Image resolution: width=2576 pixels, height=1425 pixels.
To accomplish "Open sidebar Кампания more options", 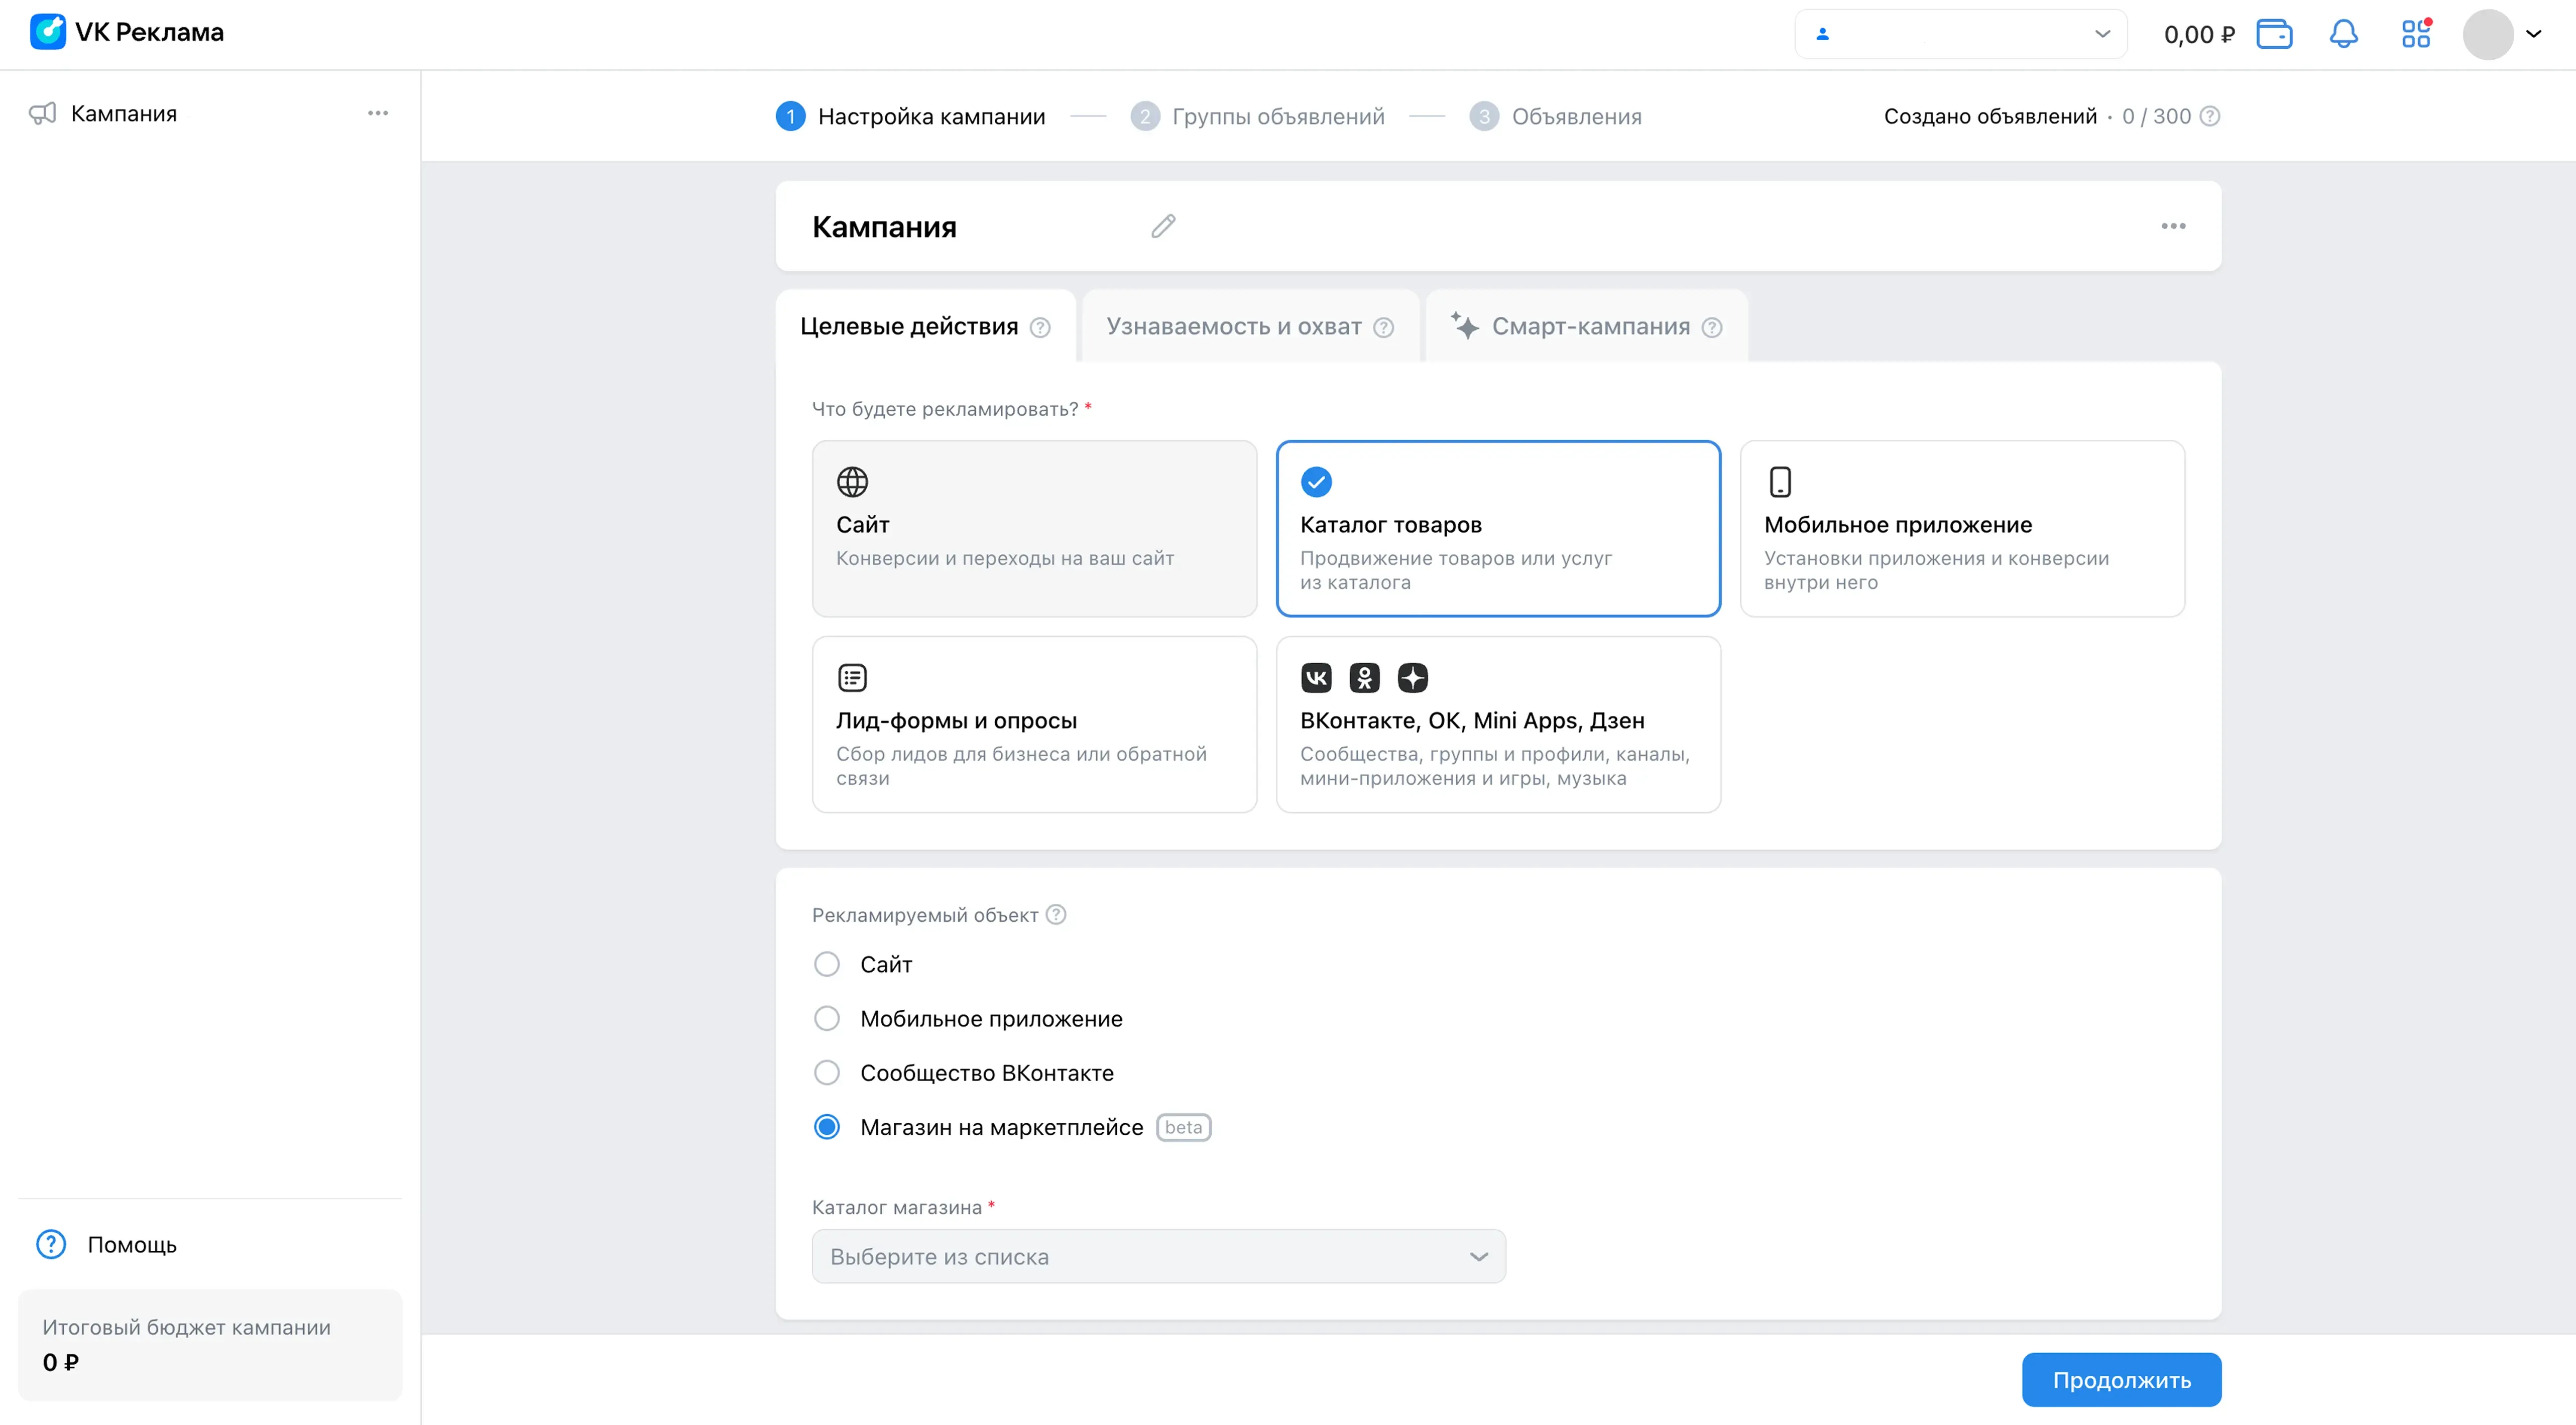I will pos(378,113).
